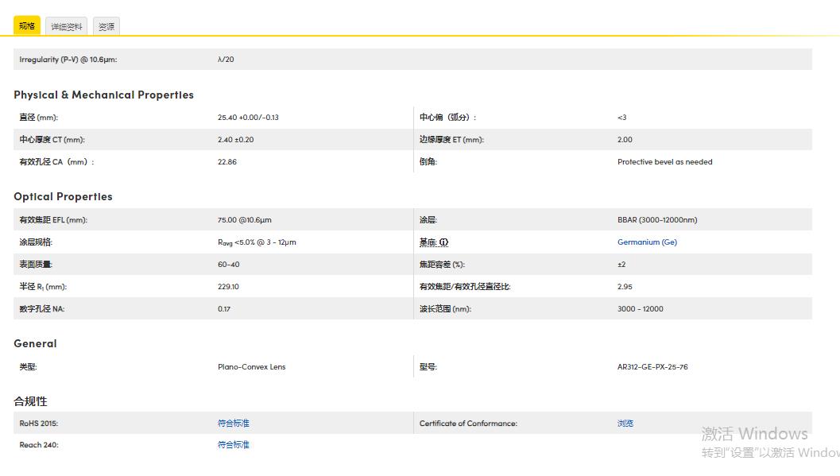Viewport: 840px width, 476px height.
Task: Select the active 规格 tab
Action: [26, 26]
